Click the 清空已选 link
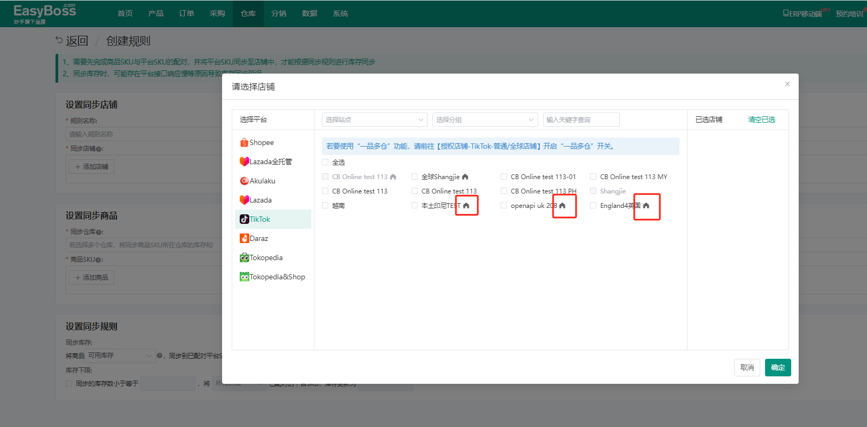The height and width of the screenshot is (427, 867). [761, 119]
